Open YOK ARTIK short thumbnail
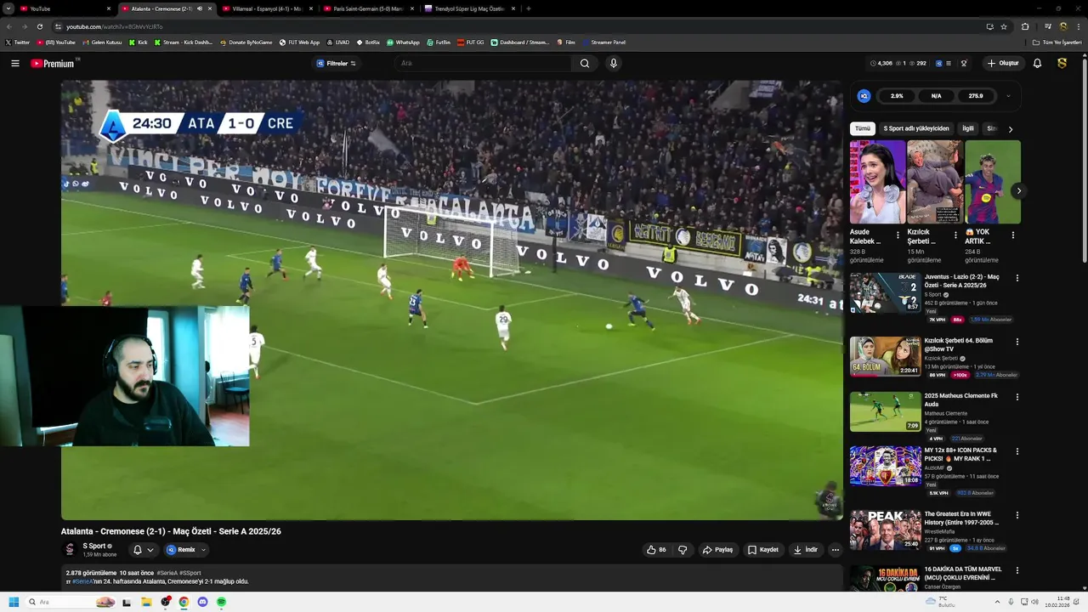 tap(992, 182)
